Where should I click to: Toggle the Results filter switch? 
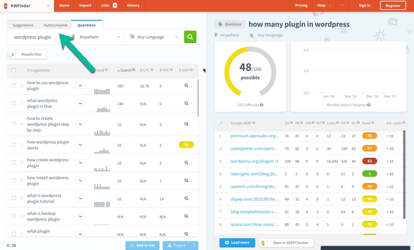[x=11, y=55]
